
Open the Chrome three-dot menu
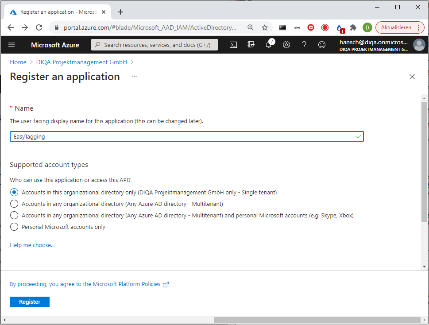(x=418, y=27)
